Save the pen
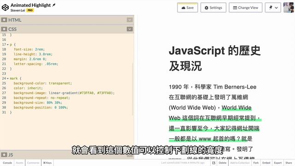Image resolution: width=295 pixels, height=166 pixels. (188, 8)
